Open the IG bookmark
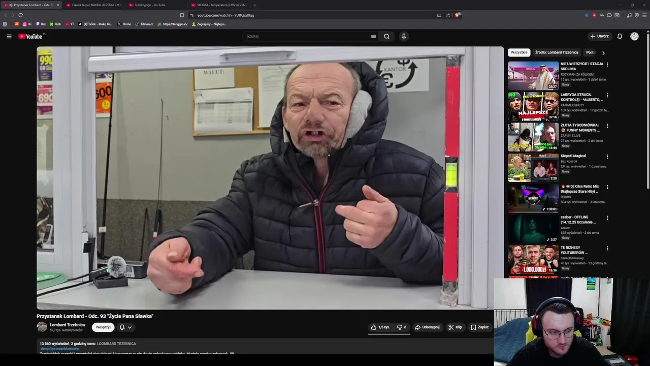The height and width of the screenshot is (366, 650). click(x=27, y=24)
